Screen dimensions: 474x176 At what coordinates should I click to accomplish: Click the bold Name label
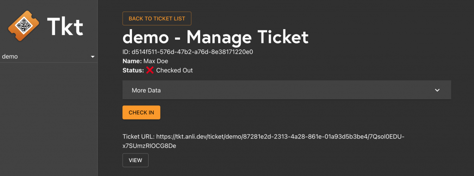132,61
